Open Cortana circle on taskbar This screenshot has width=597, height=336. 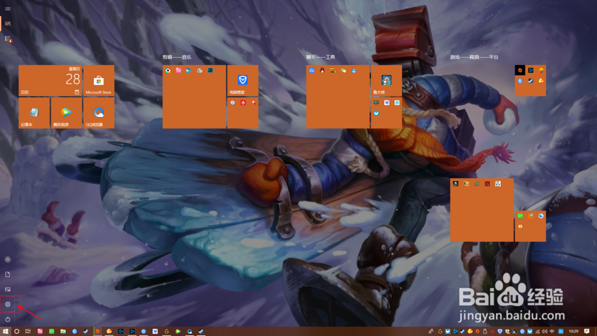tap(16, 331)
